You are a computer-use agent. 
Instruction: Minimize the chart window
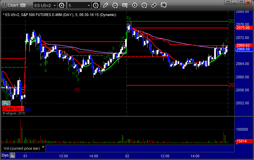(235, 2)
